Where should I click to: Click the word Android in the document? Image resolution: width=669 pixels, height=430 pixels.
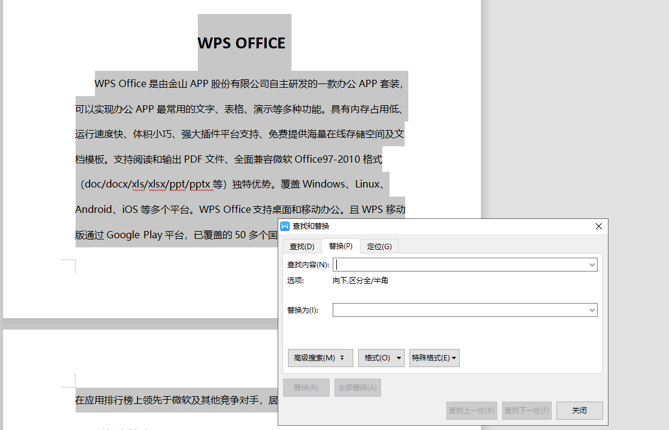click(x=93, y=209)
